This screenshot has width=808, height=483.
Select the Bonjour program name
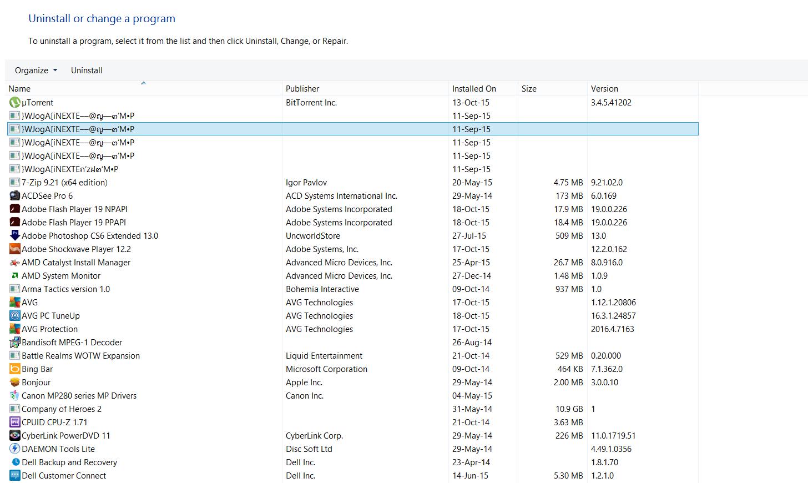(x=36, y=383)
